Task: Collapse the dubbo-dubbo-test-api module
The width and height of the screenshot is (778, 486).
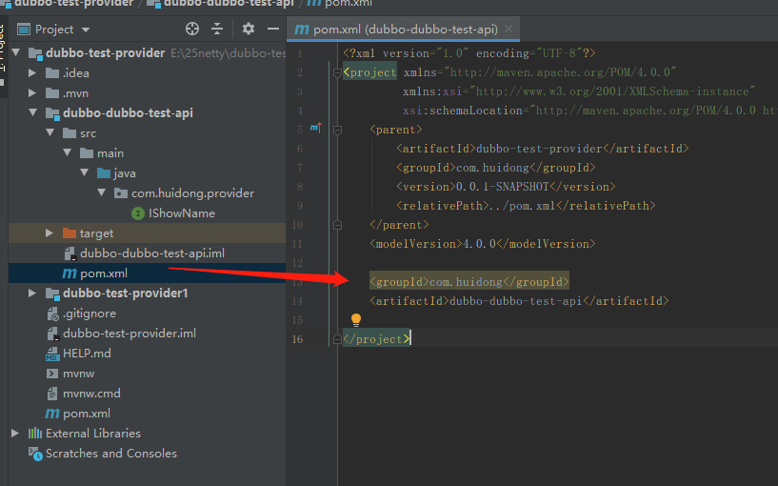Action: click(32, 112)
